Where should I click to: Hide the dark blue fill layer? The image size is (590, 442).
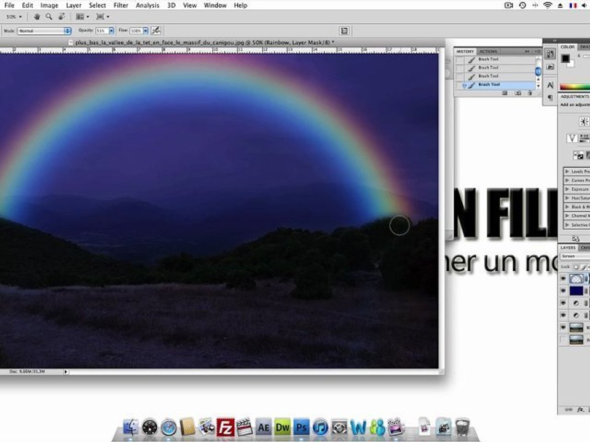[564, 290]
